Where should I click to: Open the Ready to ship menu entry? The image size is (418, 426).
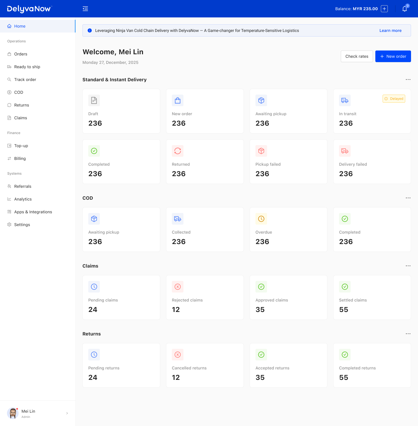point(27,67)
